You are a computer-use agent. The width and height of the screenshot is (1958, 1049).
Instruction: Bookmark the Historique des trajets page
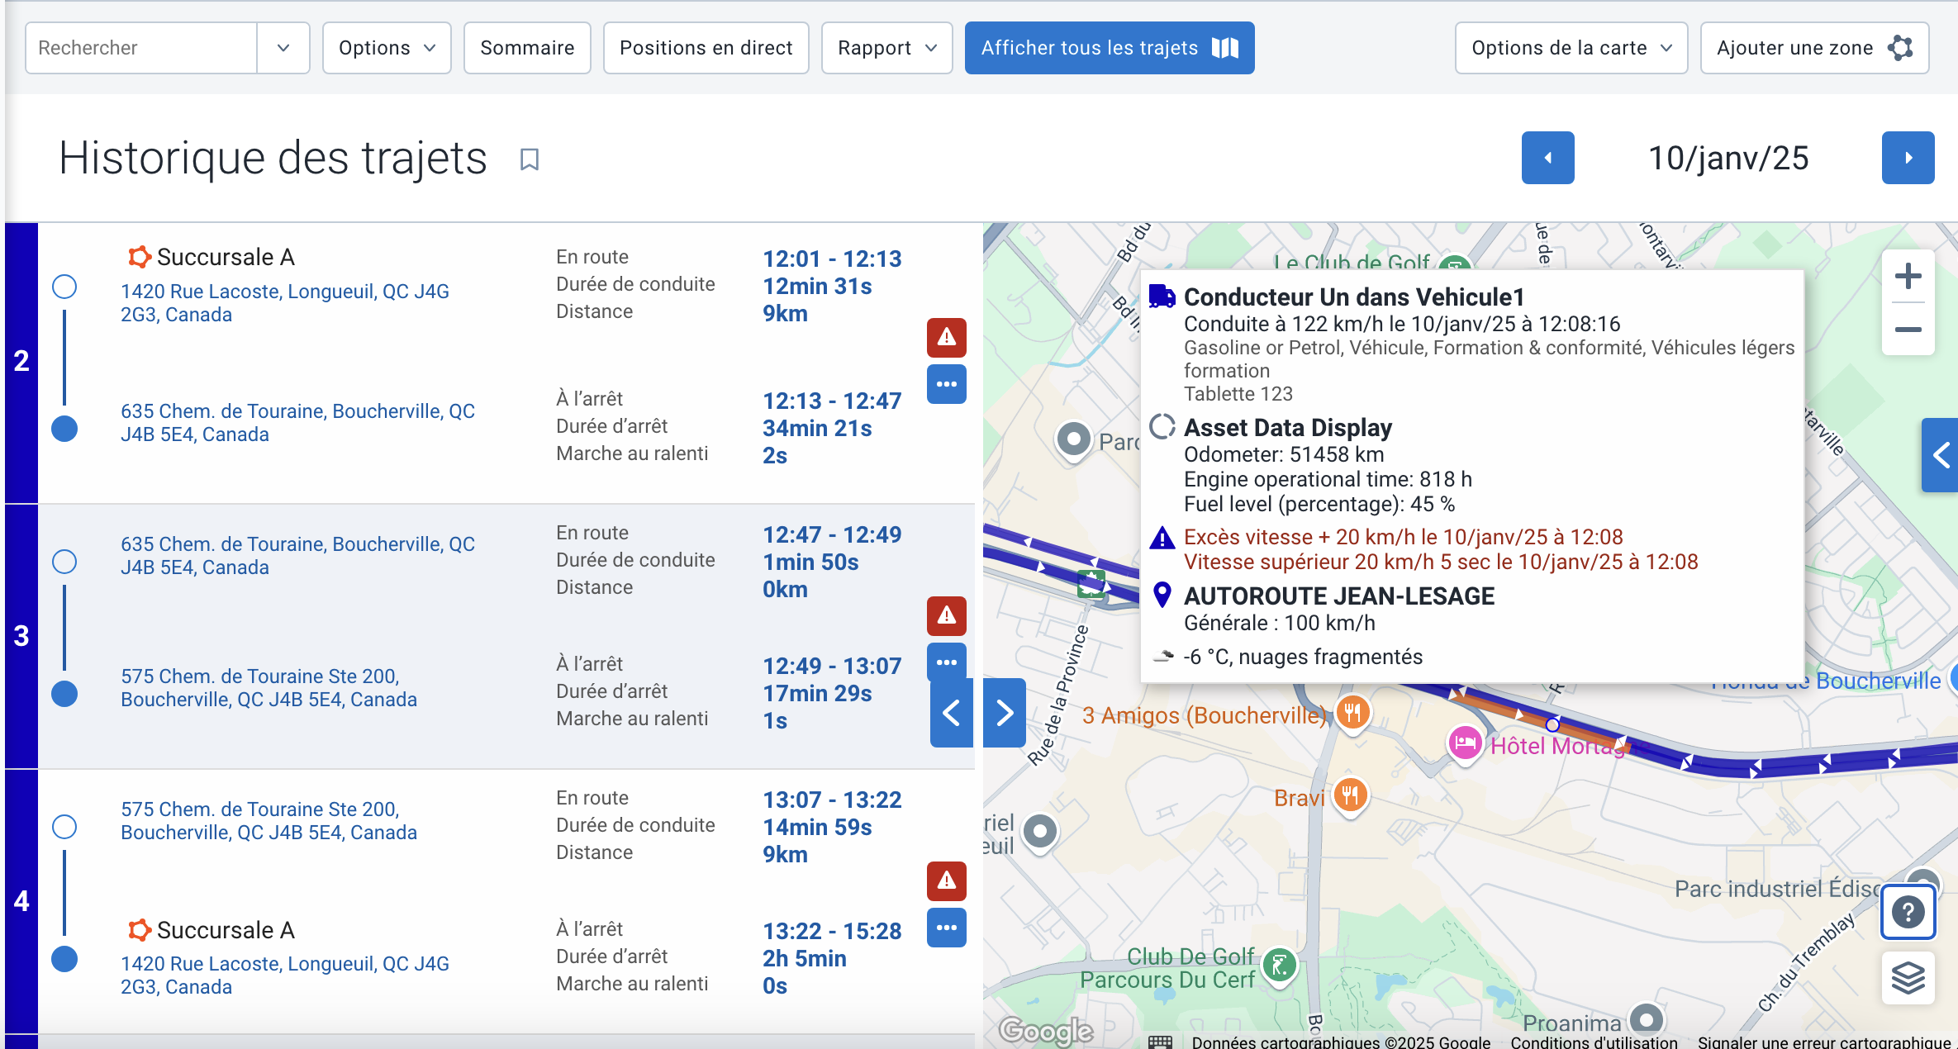coord(530,159)
